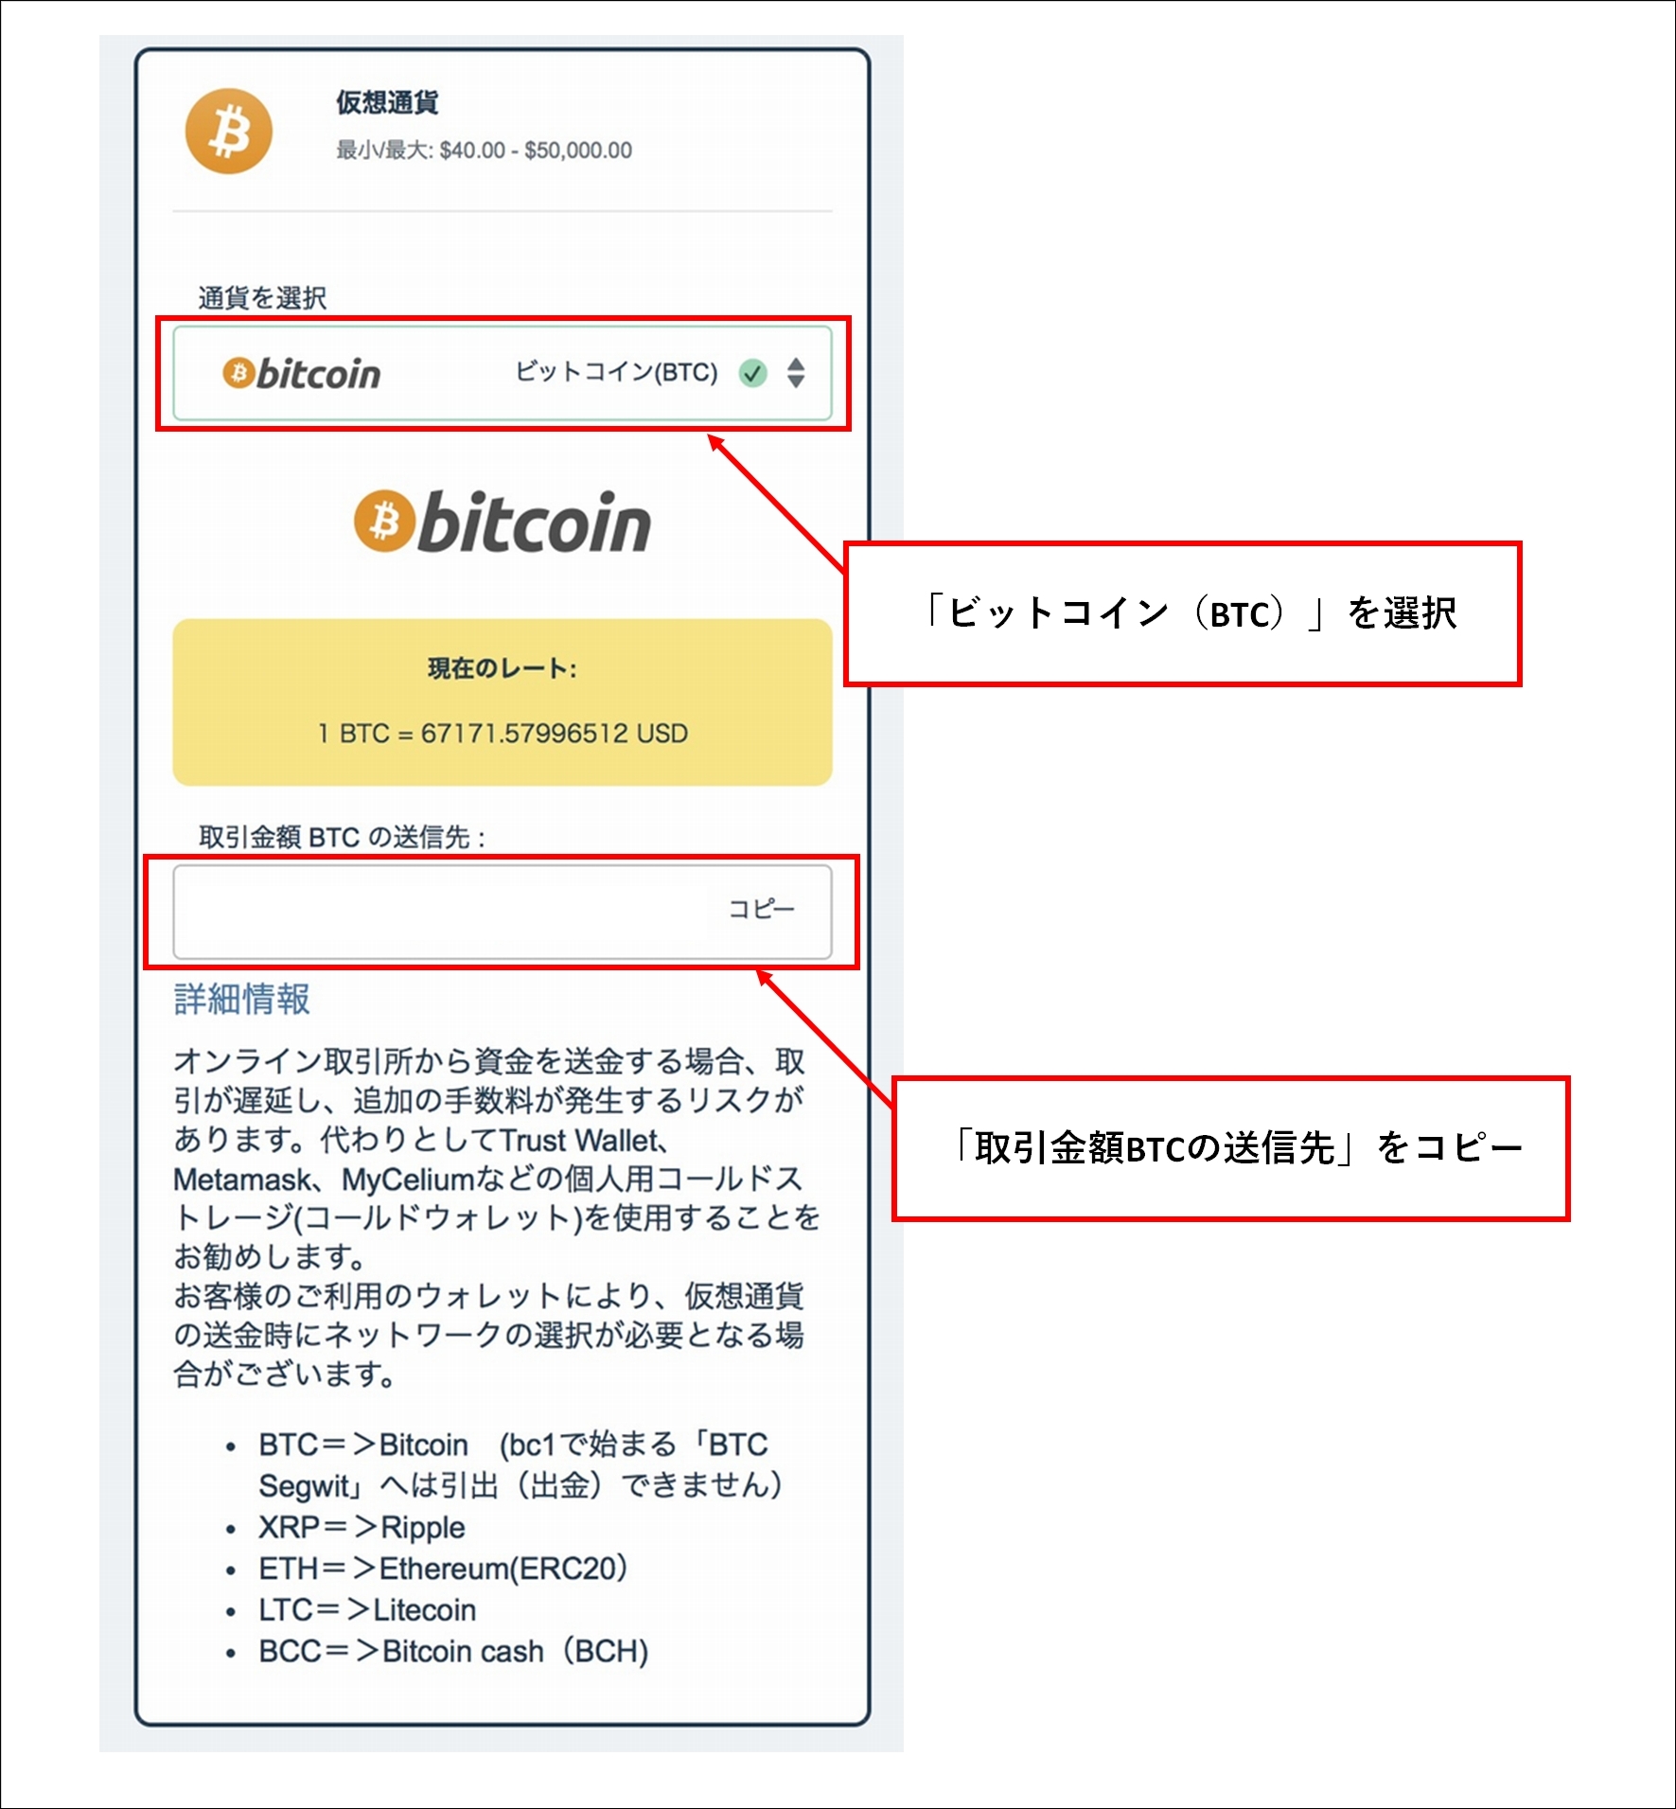Click the small bitcoin logo inside currency selector
This screenshot has height=1809, width=1676.
[x=301, y=374]
